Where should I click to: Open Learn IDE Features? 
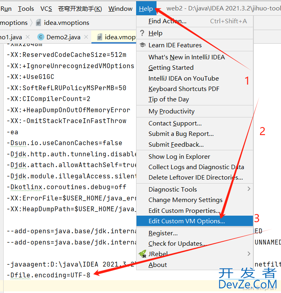(195, 45)
